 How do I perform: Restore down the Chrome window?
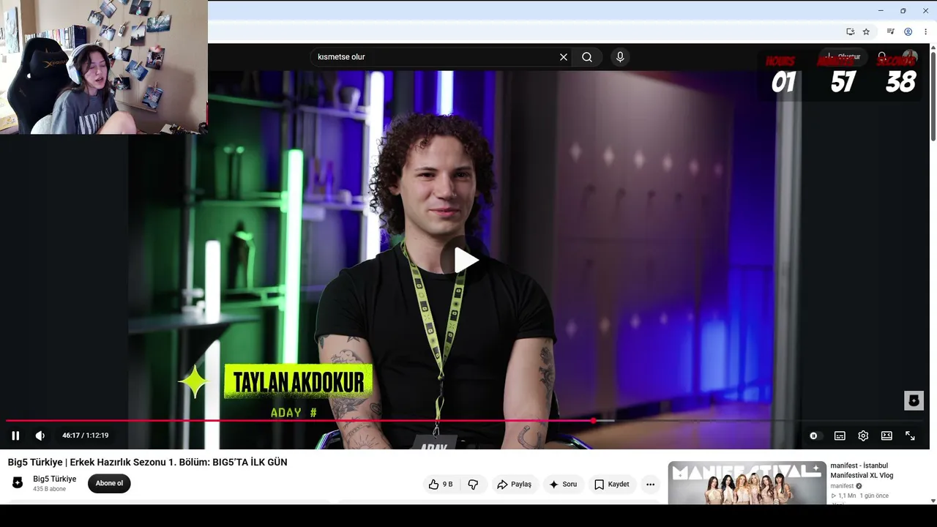903,10
